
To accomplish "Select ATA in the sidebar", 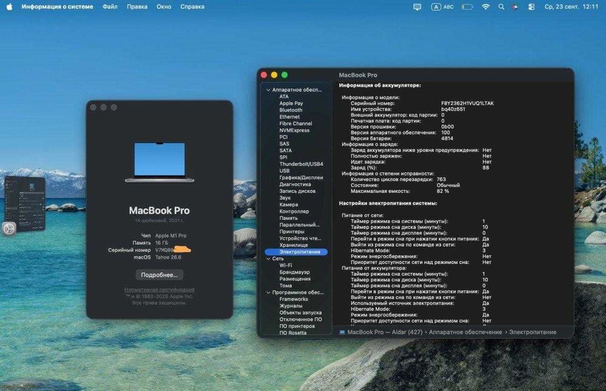I will tap(284, 96).
